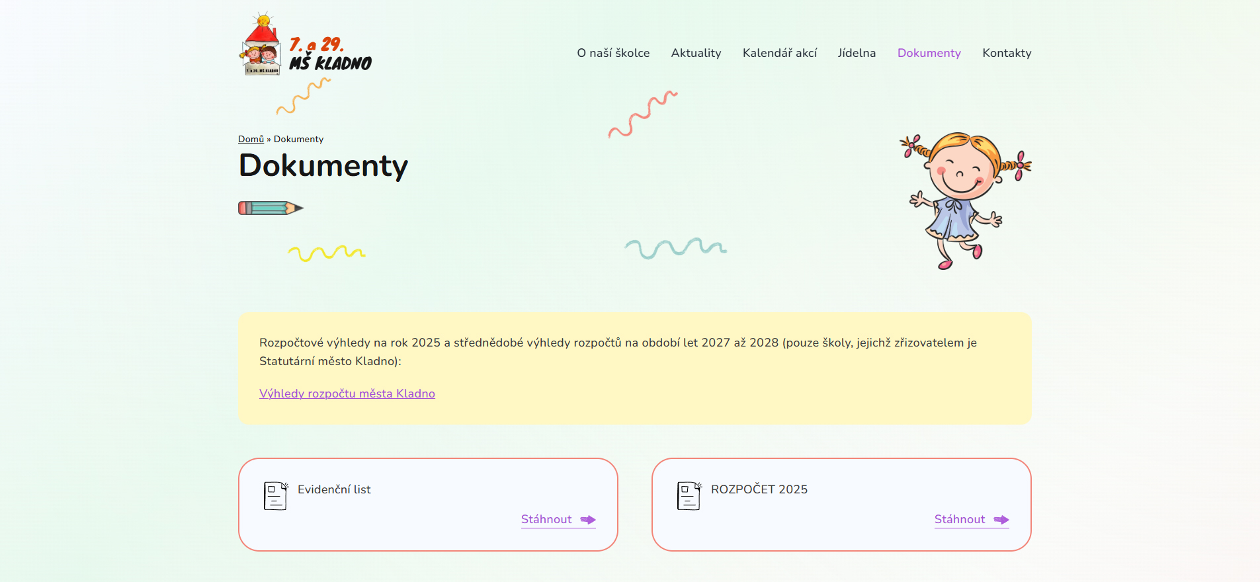The image size is (1260, 582).
Task: Click the ROZPOČET 2025 document title
Action: pos(759,489)
